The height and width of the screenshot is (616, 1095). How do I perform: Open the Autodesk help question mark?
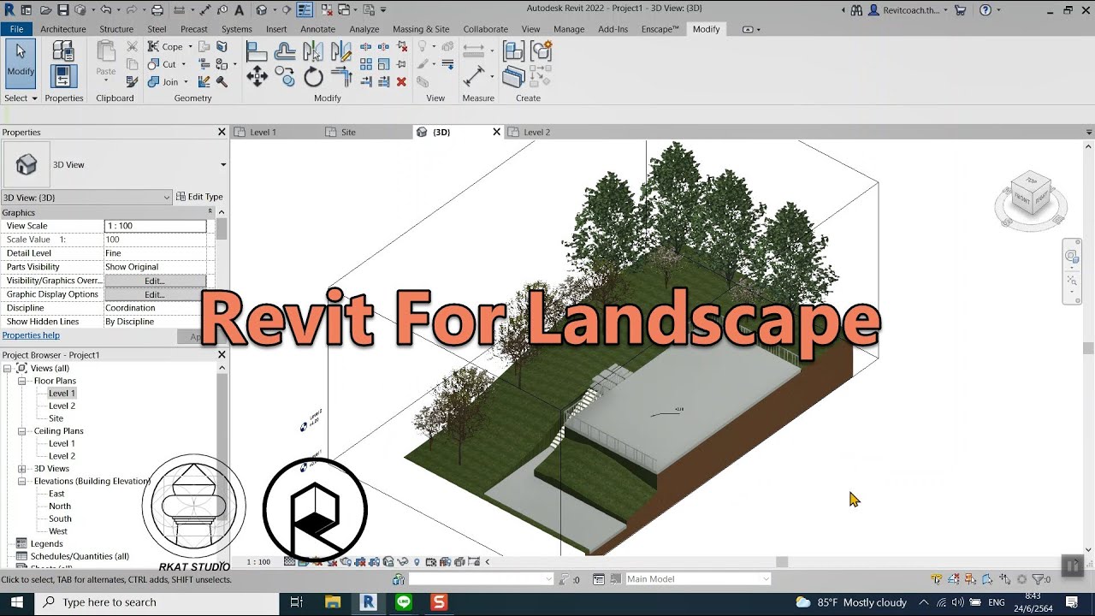pos(985,10)
